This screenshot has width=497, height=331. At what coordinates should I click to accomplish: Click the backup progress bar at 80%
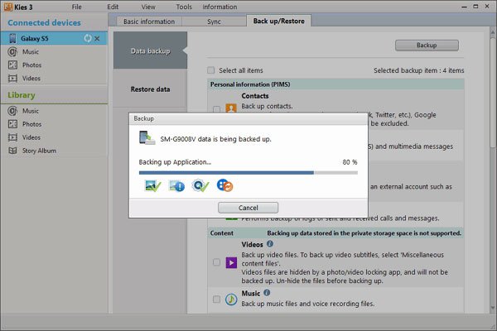248,173
